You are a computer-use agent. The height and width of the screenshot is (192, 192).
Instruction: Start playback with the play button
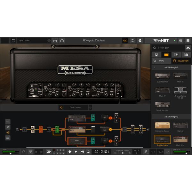[x=76, y=152]
